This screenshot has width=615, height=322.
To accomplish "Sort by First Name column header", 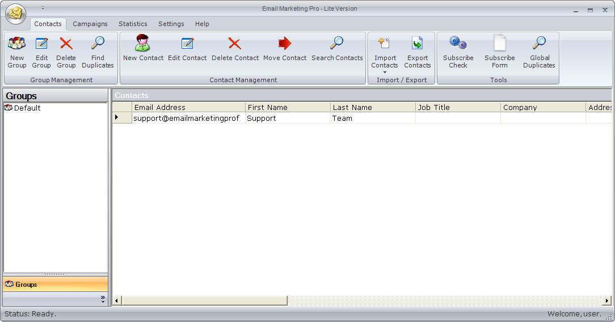I will [288, 107].
